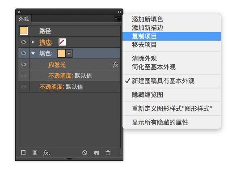Toggle visibility eye of 内发光 row
The width and height of the screenshot is (236, 189).
pos(24,64)
